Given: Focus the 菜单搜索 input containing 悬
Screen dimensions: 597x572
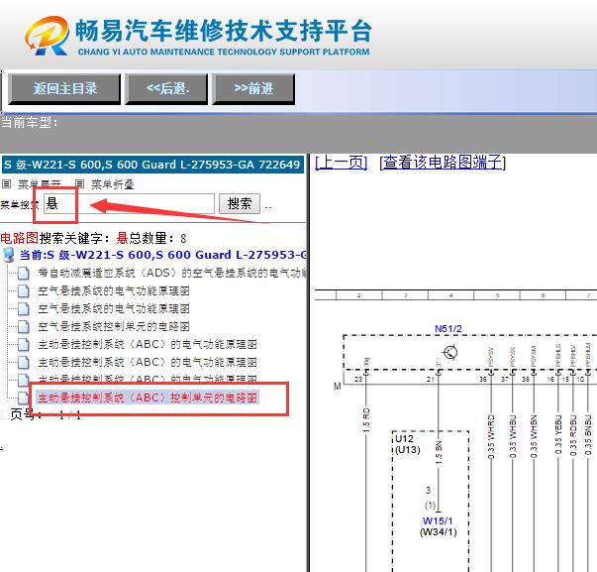Looking at the screenshot, I should click(129, 203).
